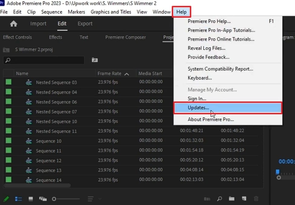The width and height of the screenshot is (295, 205).
Task: Click green label swatch of Nested Sequence 03
Action: [x=8, y=82]
